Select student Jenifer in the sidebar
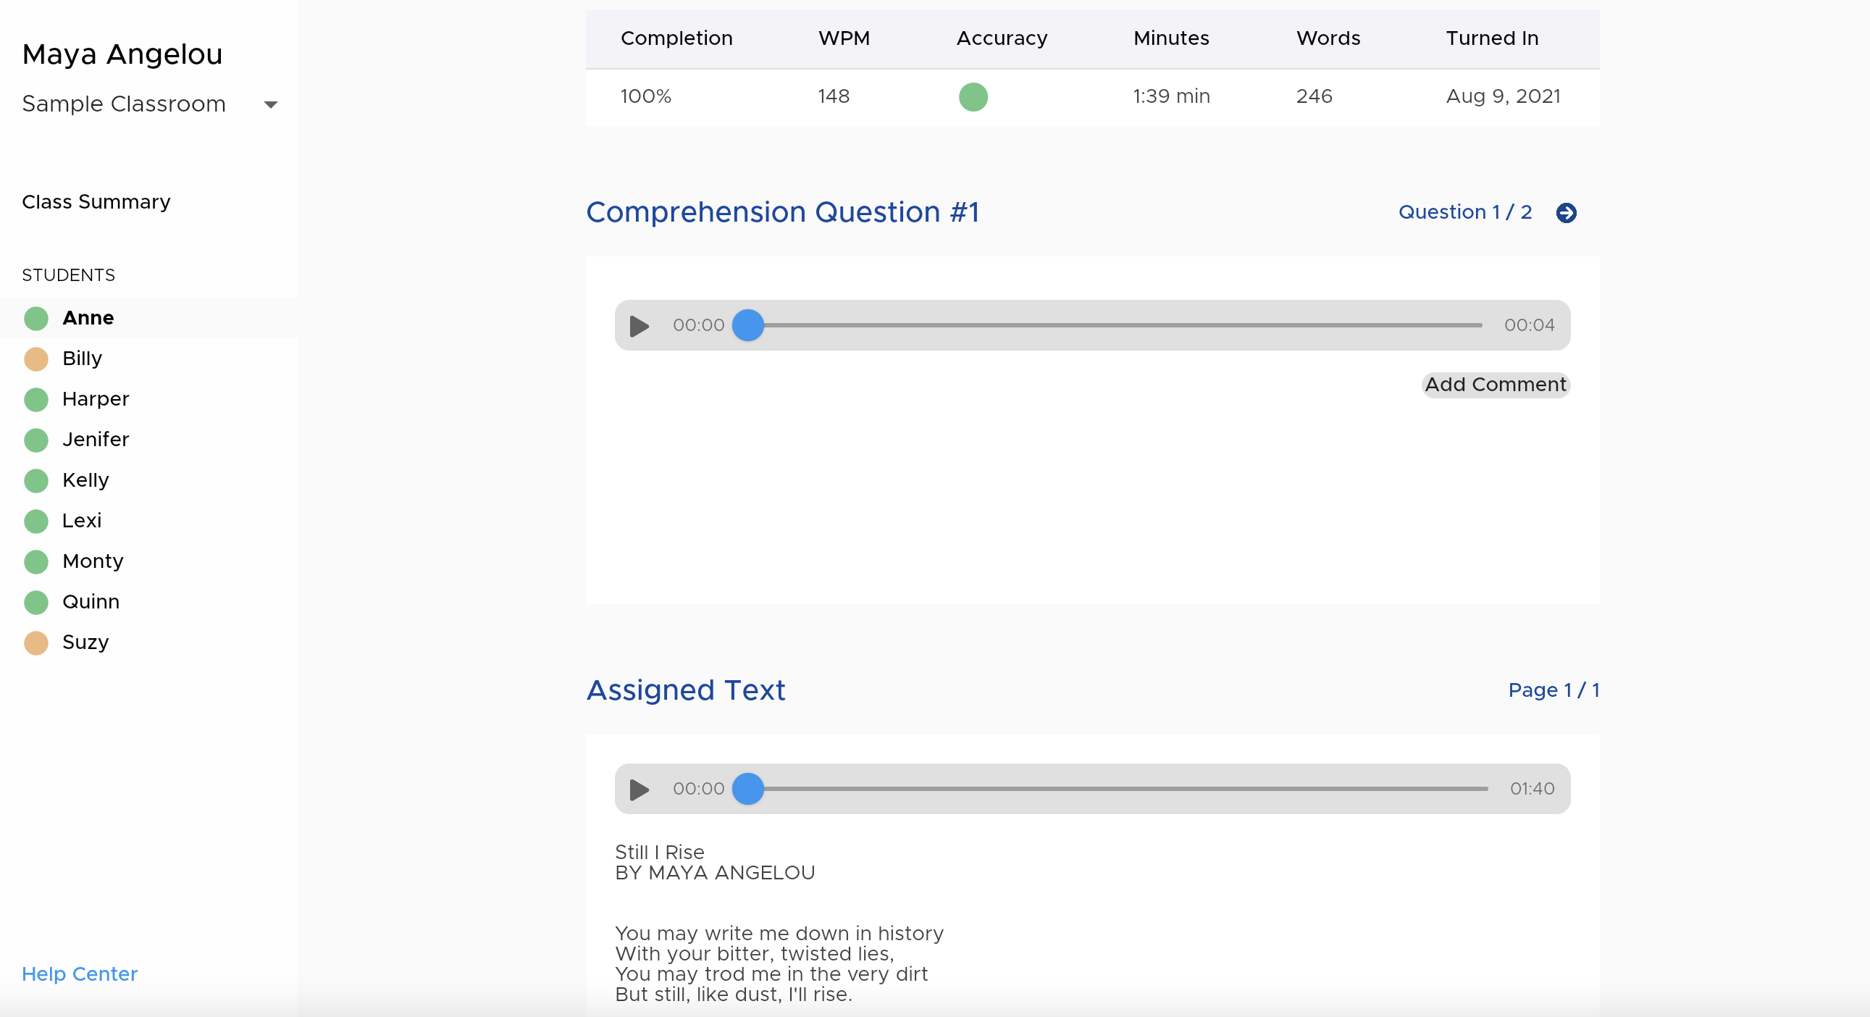Screen dimensions: 1870x1017 click(x=148, y=440)
